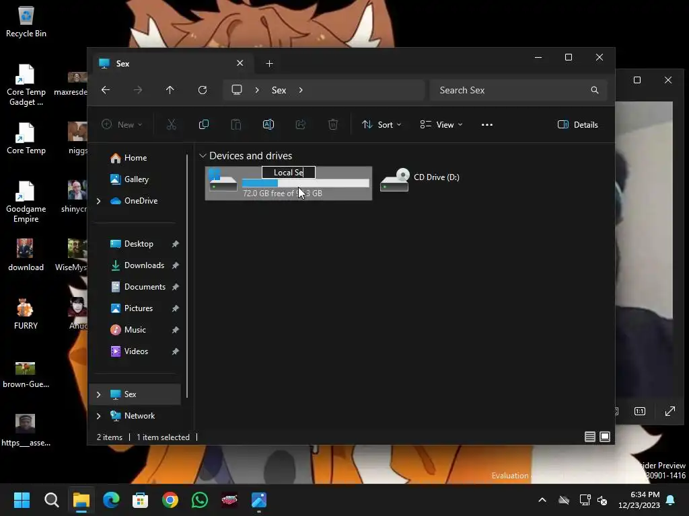Viewport: 689px width, 516px height.
Task: Close the Sex tab
Action: 240,63
